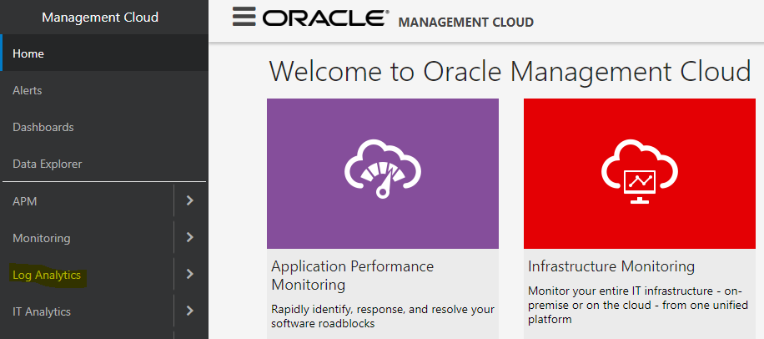Open the purple Application Performance Monitoring tile
Image resolution: width=764 pixels, height=339 pixels.
point(383,174)
